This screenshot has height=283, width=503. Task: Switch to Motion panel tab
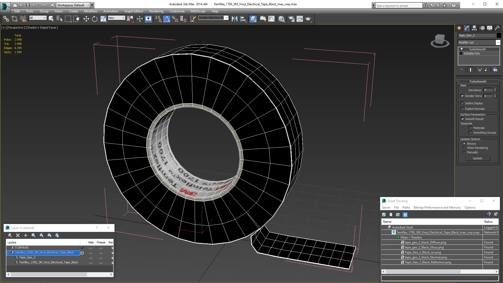pos(482,28)
